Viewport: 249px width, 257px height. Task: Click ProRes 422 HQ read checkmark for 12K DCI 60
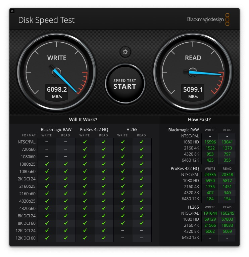104,238
